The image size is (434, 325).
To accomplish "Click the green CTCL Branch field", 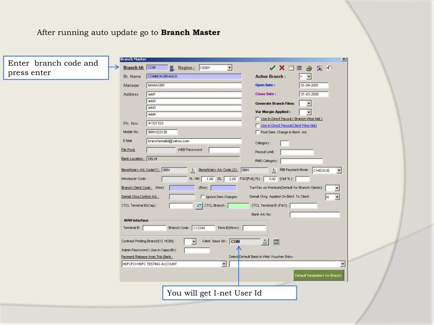I will click(238, 206).
